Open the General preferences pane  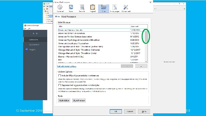[x=60, y=9]
